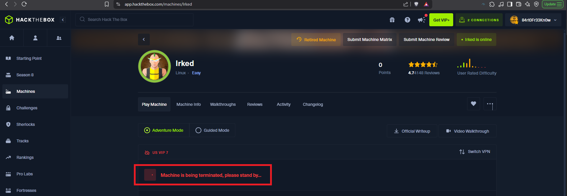Open Starting Point in sidebar

(x=35, y=58)
